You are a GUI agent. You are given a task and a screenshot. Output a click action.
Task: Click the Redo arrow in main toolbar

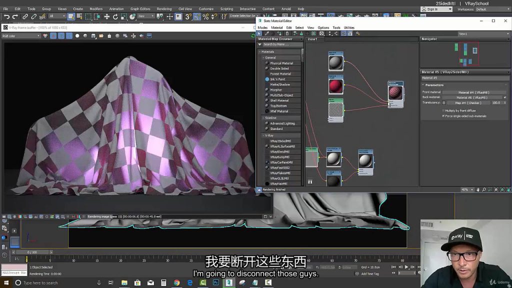point(15,16)
